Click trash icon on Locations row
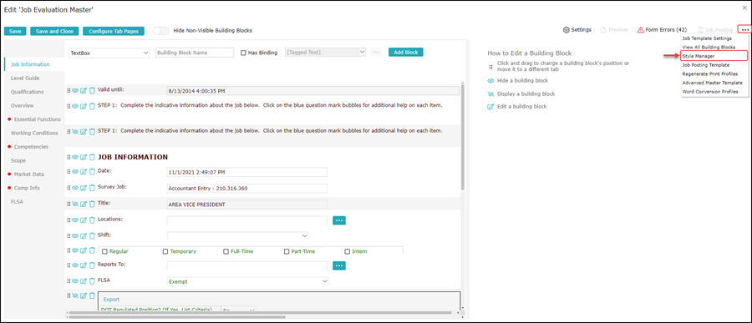Image resolution: width=752 pixels, height=323 pixels. (x=92, y=220)
